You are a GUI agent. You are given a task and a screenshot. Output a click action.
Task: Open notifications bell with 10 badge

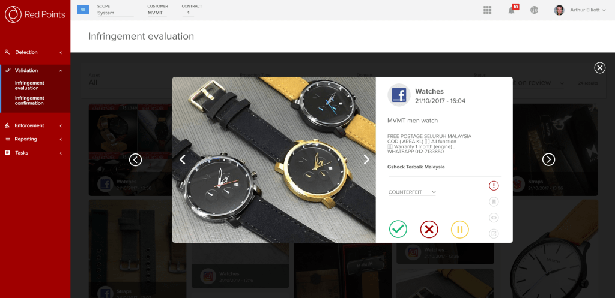(x=513, y=9)
